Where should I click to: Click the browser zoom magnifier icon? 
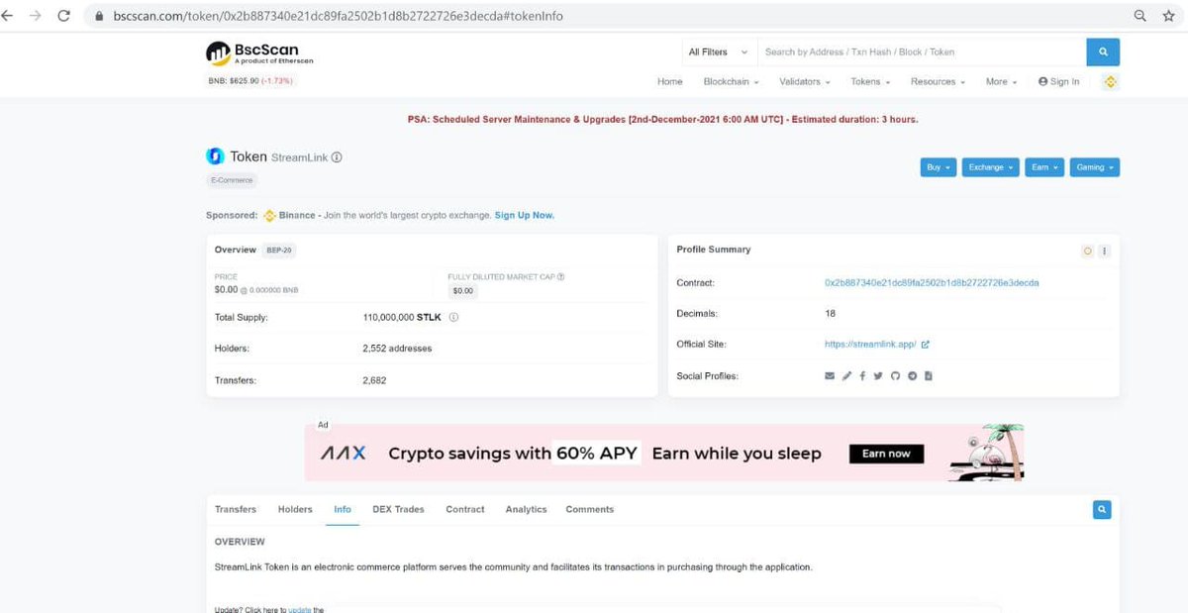point(1140,16)
